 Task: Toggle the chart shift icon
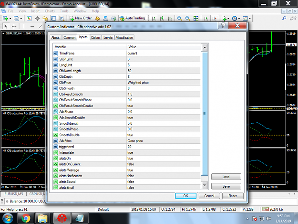pos(214,19)
